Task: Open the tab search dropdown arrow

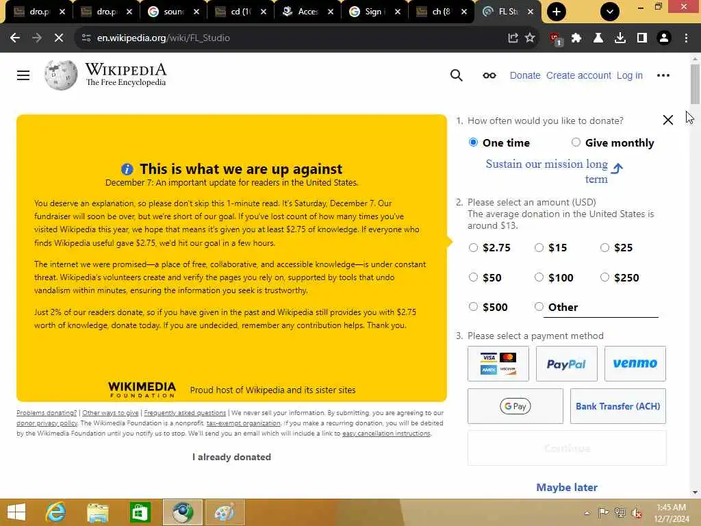Action: pyautogui.click(x=609, y=12)
